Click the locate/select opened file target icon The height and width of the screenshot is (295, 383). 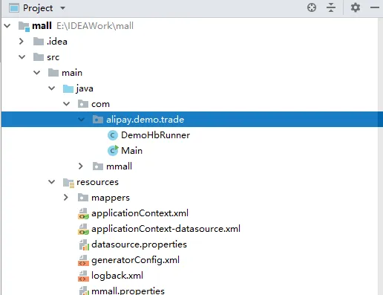312,7
